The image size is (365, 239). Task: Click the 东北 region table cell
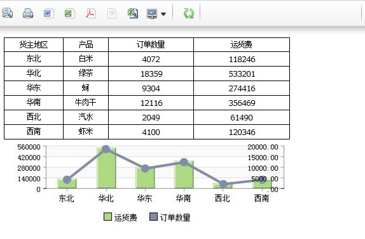(34, 59)
